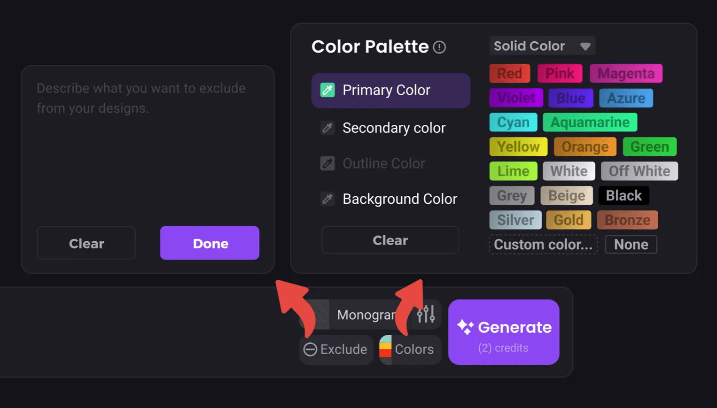Image resolution: width=717 pixels, height=408 pixels.
Task: Click the exclude description text field
Action: 148,141
